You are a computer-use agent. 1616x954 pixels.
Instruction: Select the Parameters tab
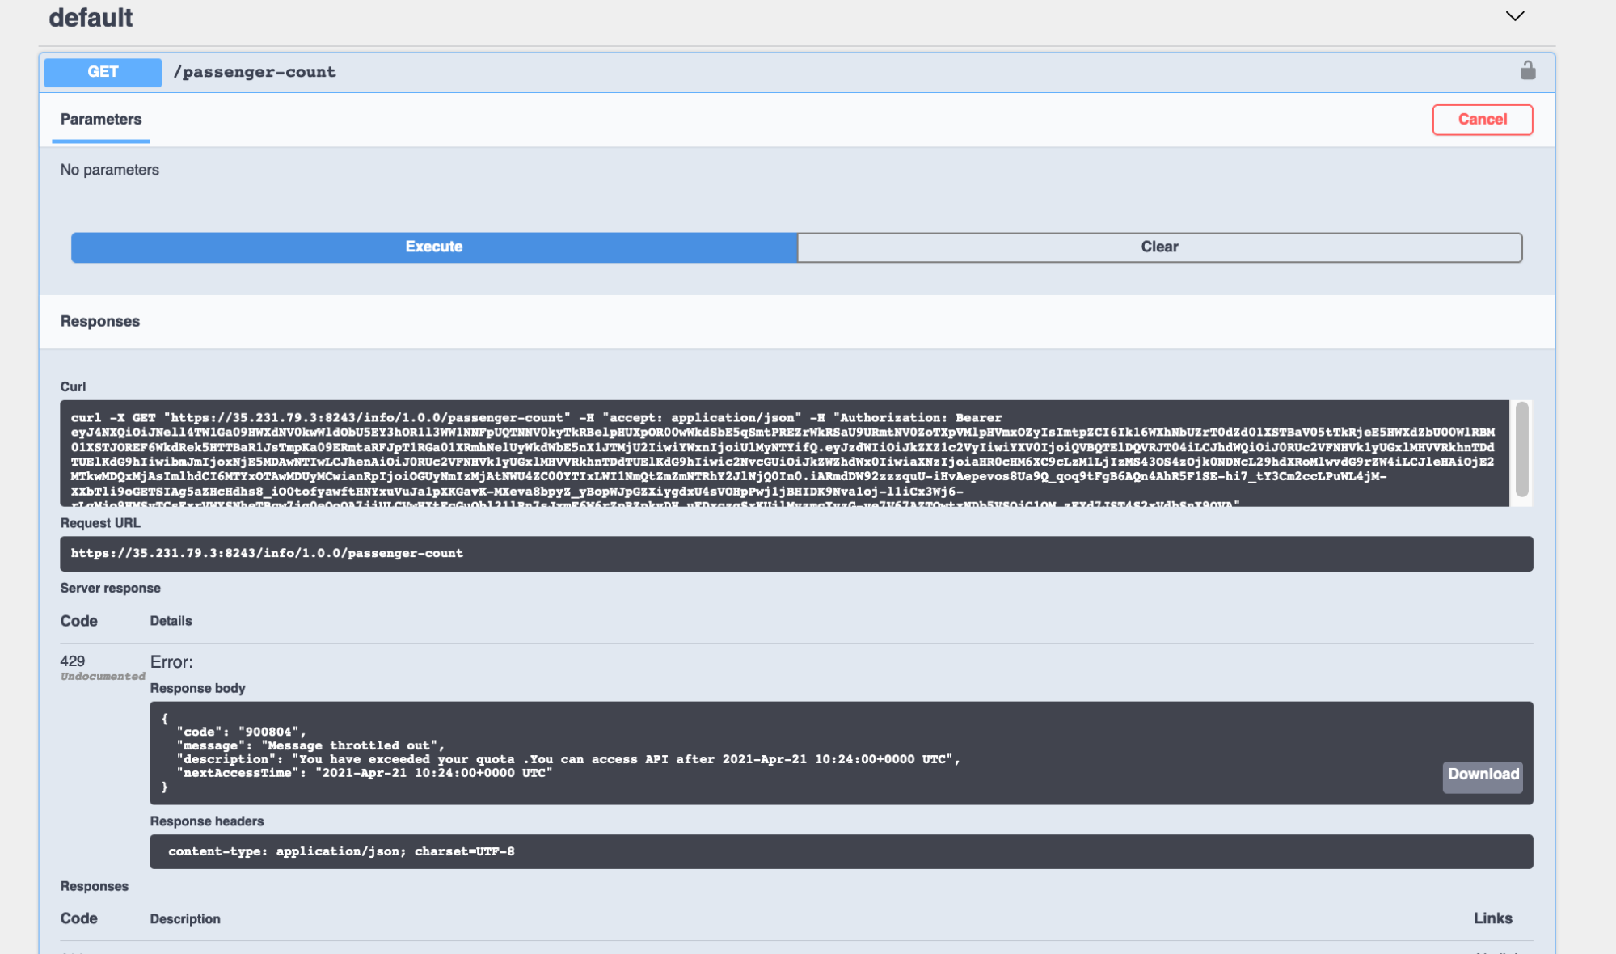pyautogui.click(x=101, y=120)
